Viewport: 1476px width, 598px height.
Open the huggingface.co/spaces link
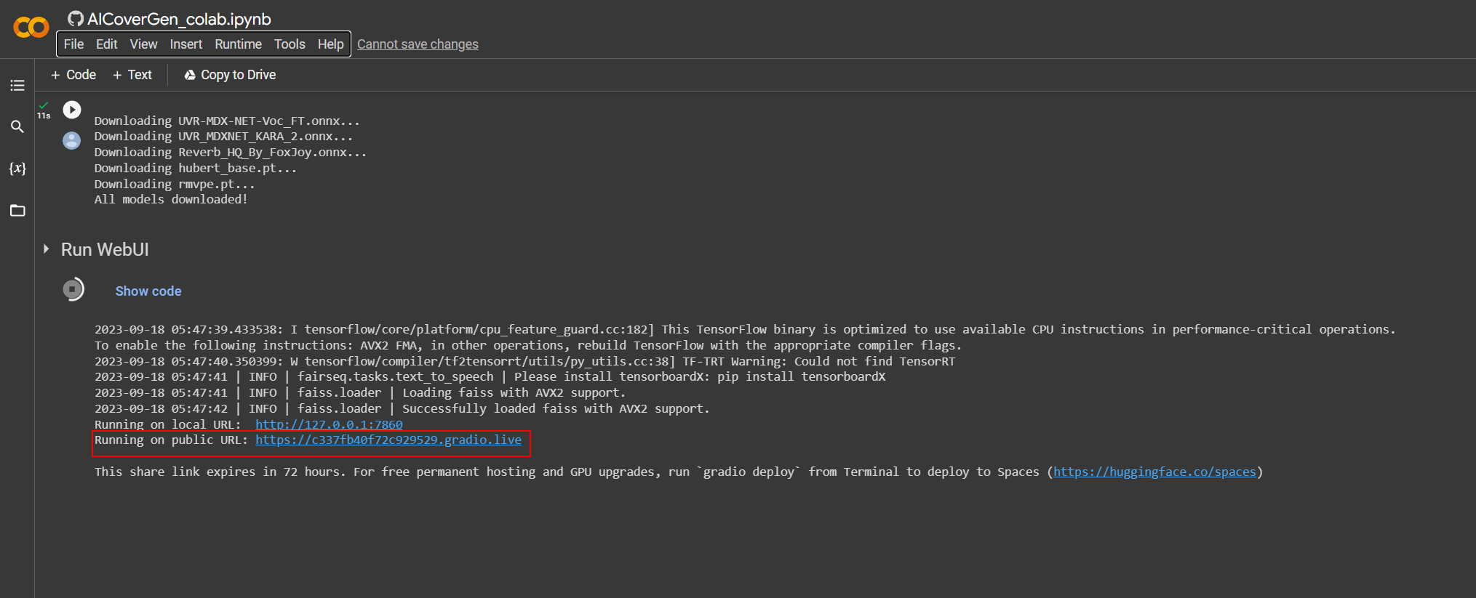[1154, 472]
